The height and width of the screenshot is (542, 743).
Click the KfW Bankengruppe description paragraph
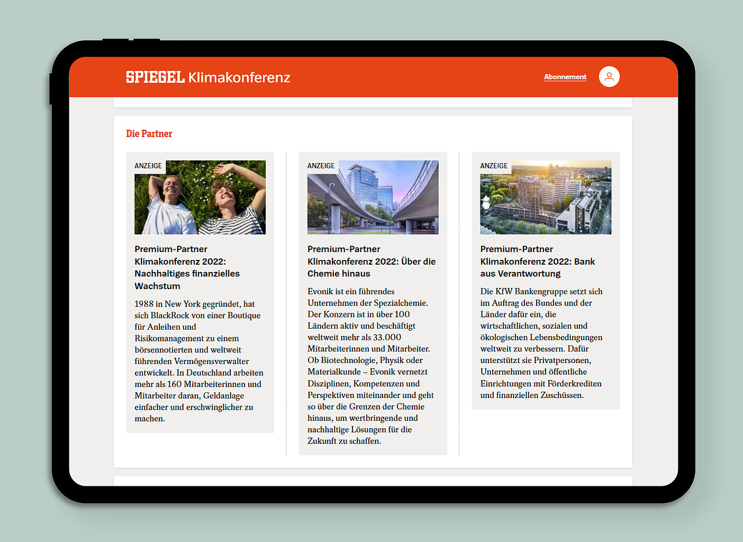(x=541, y=343)
